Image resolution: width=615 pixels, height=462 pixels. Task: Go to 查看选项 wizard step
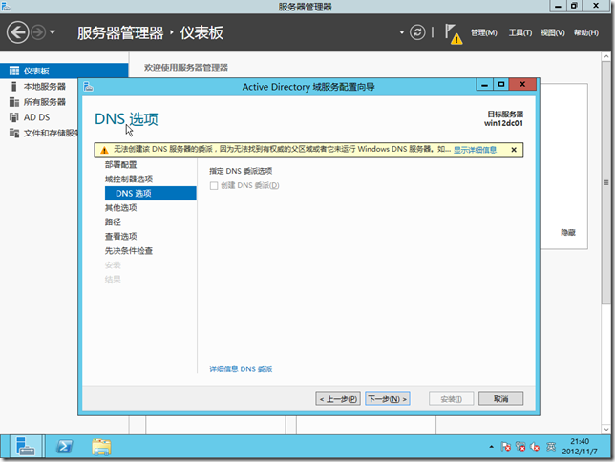click(120, 236)
